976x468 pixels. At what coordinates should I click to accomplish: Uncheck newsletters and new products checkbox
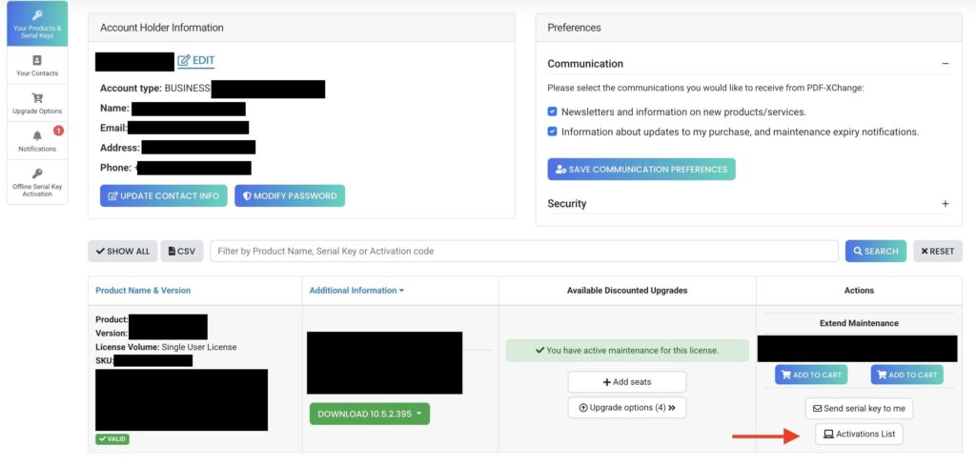pyautogui.click(x=552, y=112)
